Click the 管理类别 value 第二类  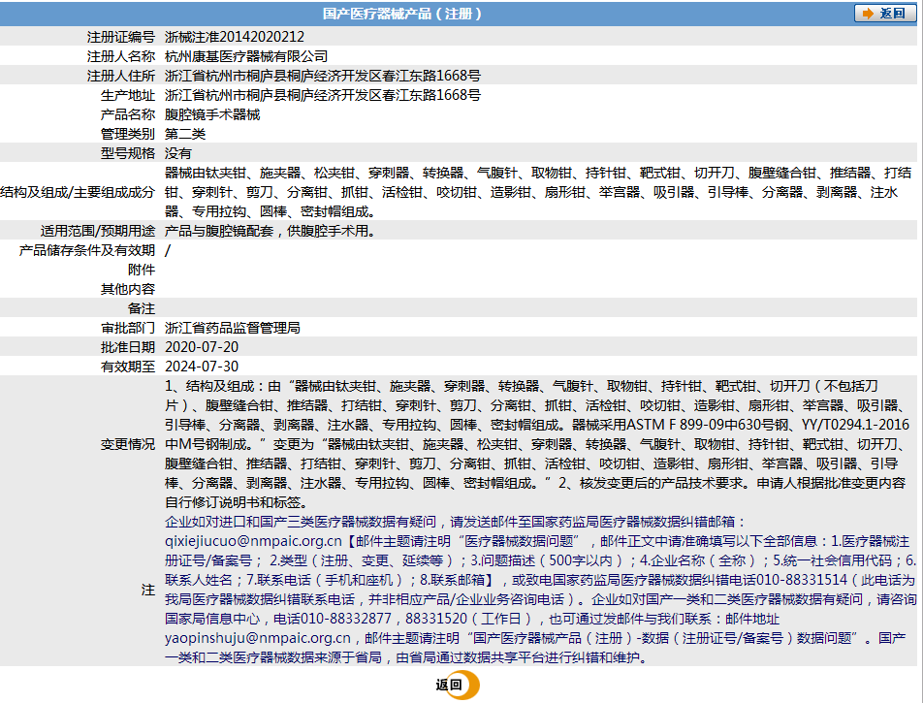tap(185, 134)
